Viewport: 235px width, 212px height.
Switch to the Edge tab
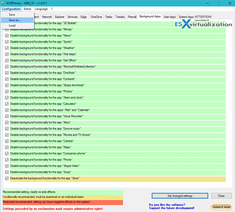(x=84, y=17)
